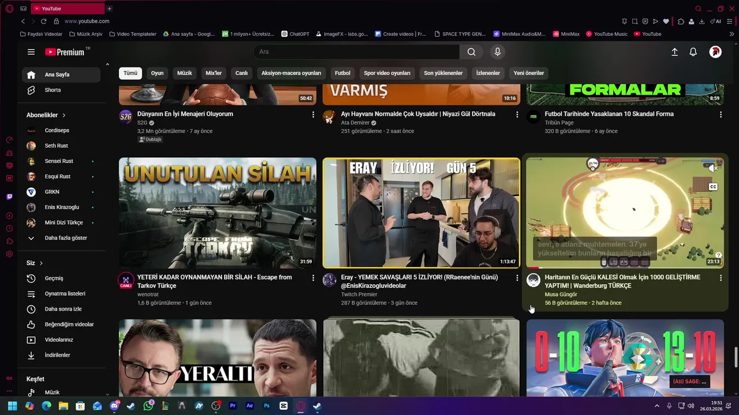Image resolution: width=739 pixels, height=415 pixels.
Task: Open options for Dünyanın En İyi Menajeri video
Action: point(313,115)
